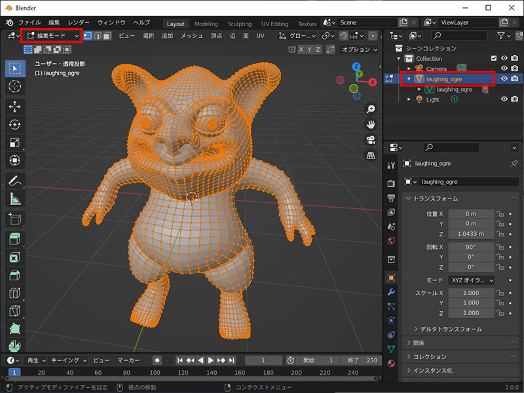This screenshot has width=524, height=393.
Task: Open the メッシュ menu
Action: [191, 36]
